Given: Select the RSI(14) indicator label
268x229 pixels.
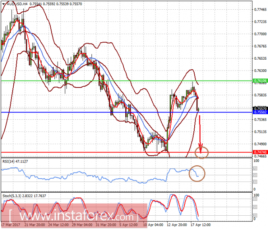Looking at the screenshot, I should coord(15,161).
